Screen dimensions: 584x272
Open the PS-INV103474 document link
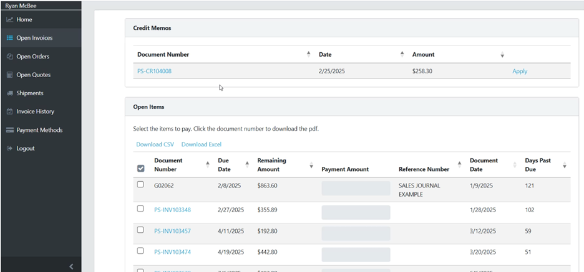172,252
